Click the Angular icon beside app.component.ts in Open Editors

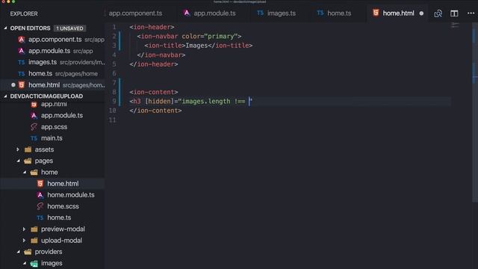tap(22, 40)
